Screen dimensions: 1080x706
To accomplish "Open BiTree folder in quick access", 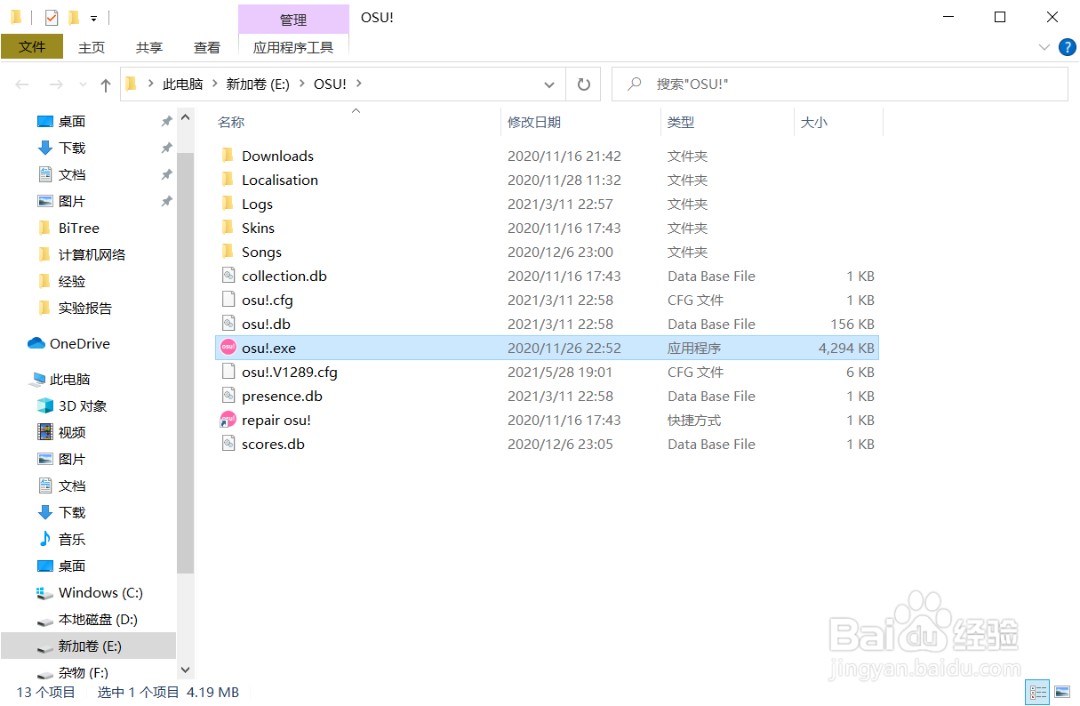I will coord(68,228).
